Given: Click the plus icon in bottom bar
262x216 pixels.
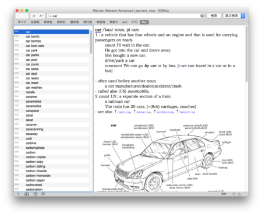Looking at the screenshot, I should 19,194.
